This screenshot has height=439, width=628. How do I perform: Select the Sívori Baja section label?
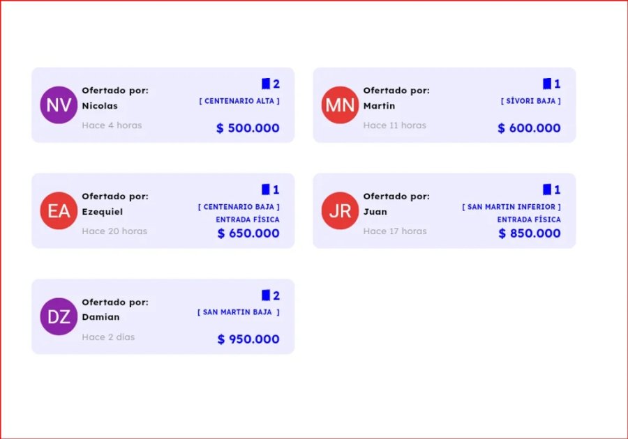coord(530,101)
